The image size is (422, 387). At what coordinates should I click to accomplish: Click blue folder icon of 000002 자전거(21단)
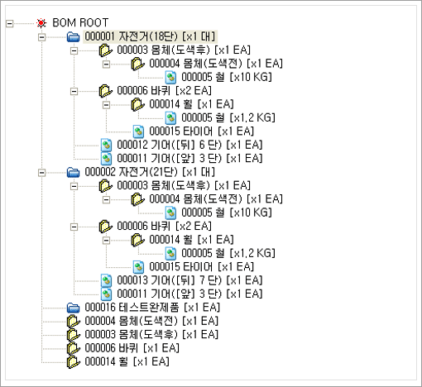coord(74,172)
